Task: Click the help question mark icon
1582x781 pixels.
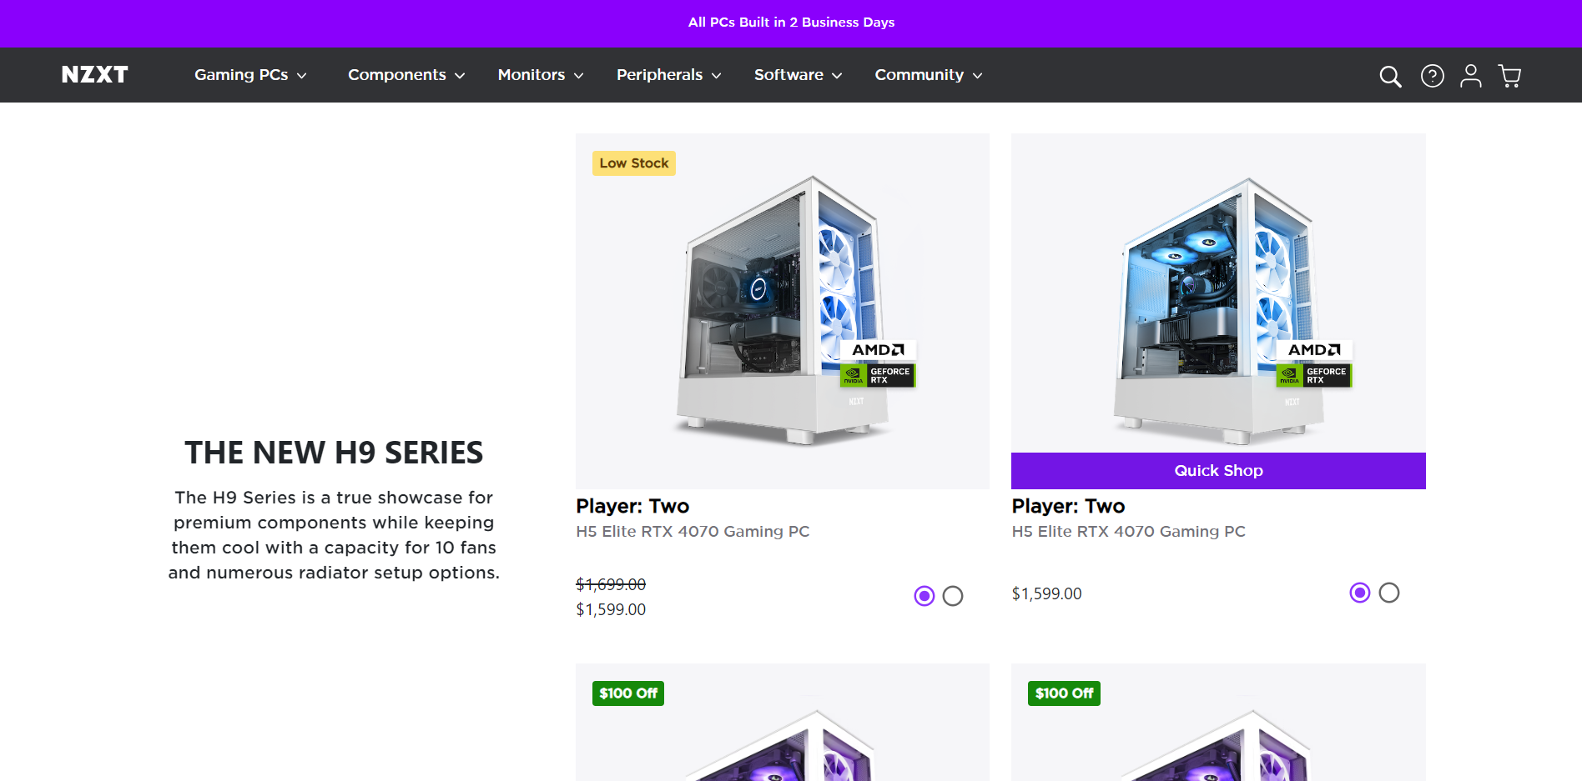Action: 1433,76
